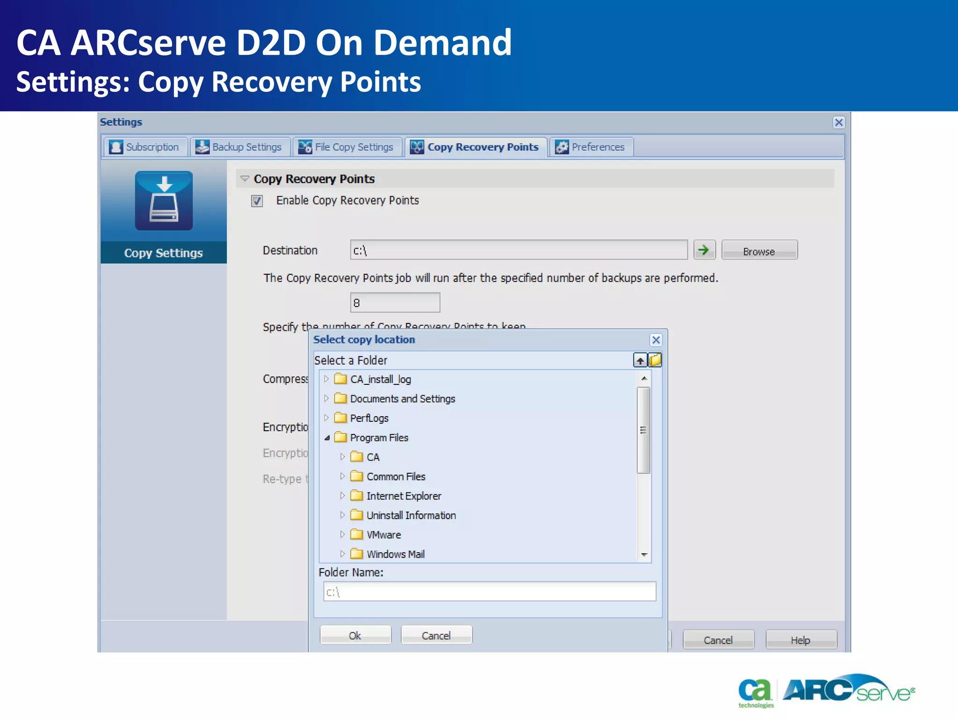Select Copy Recovery Points tab
This screenshot has height=719, width=958.
coord(476,147)
